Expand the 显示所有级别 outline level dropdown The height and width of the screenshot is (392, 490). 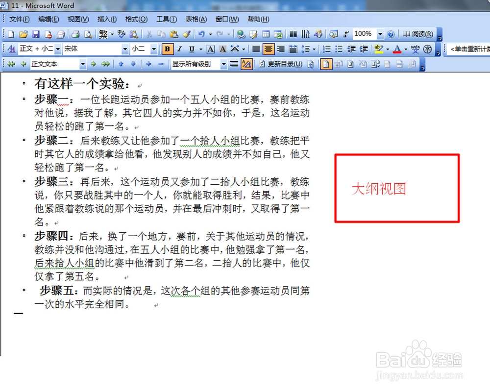223,64
